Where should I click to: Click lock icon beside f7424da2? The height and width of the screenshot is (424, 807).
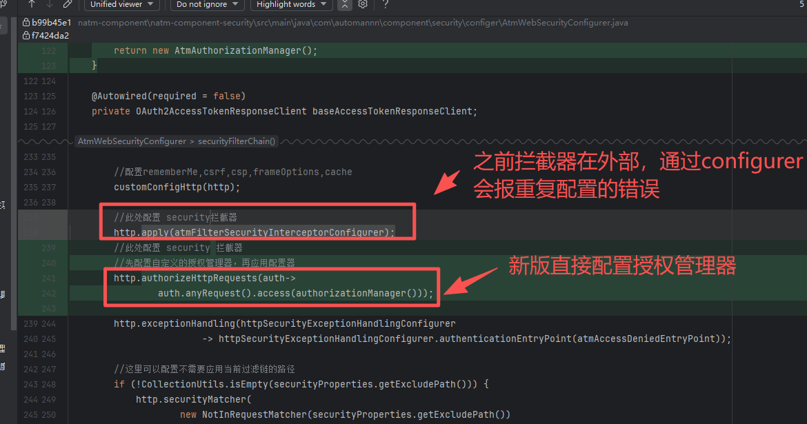pos(26,35)
